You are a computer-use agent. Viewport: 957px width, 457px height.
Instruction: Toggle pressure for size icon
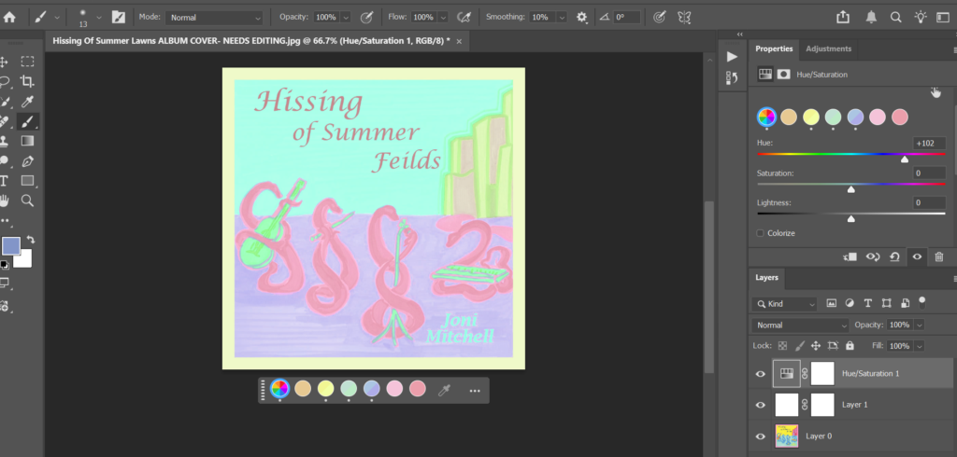point(659,17)
